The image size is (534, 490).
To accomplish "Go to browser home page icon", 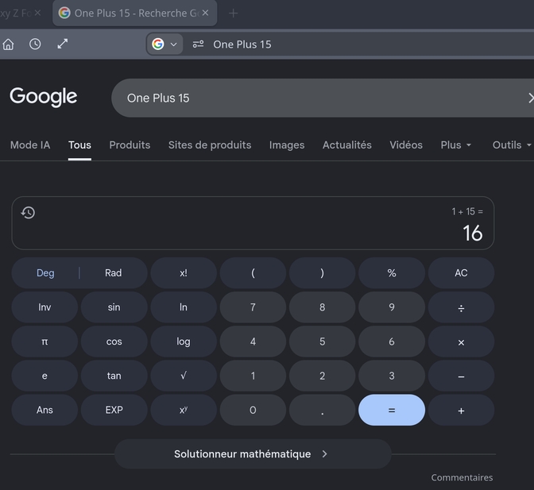I will [x=8, y=44].
